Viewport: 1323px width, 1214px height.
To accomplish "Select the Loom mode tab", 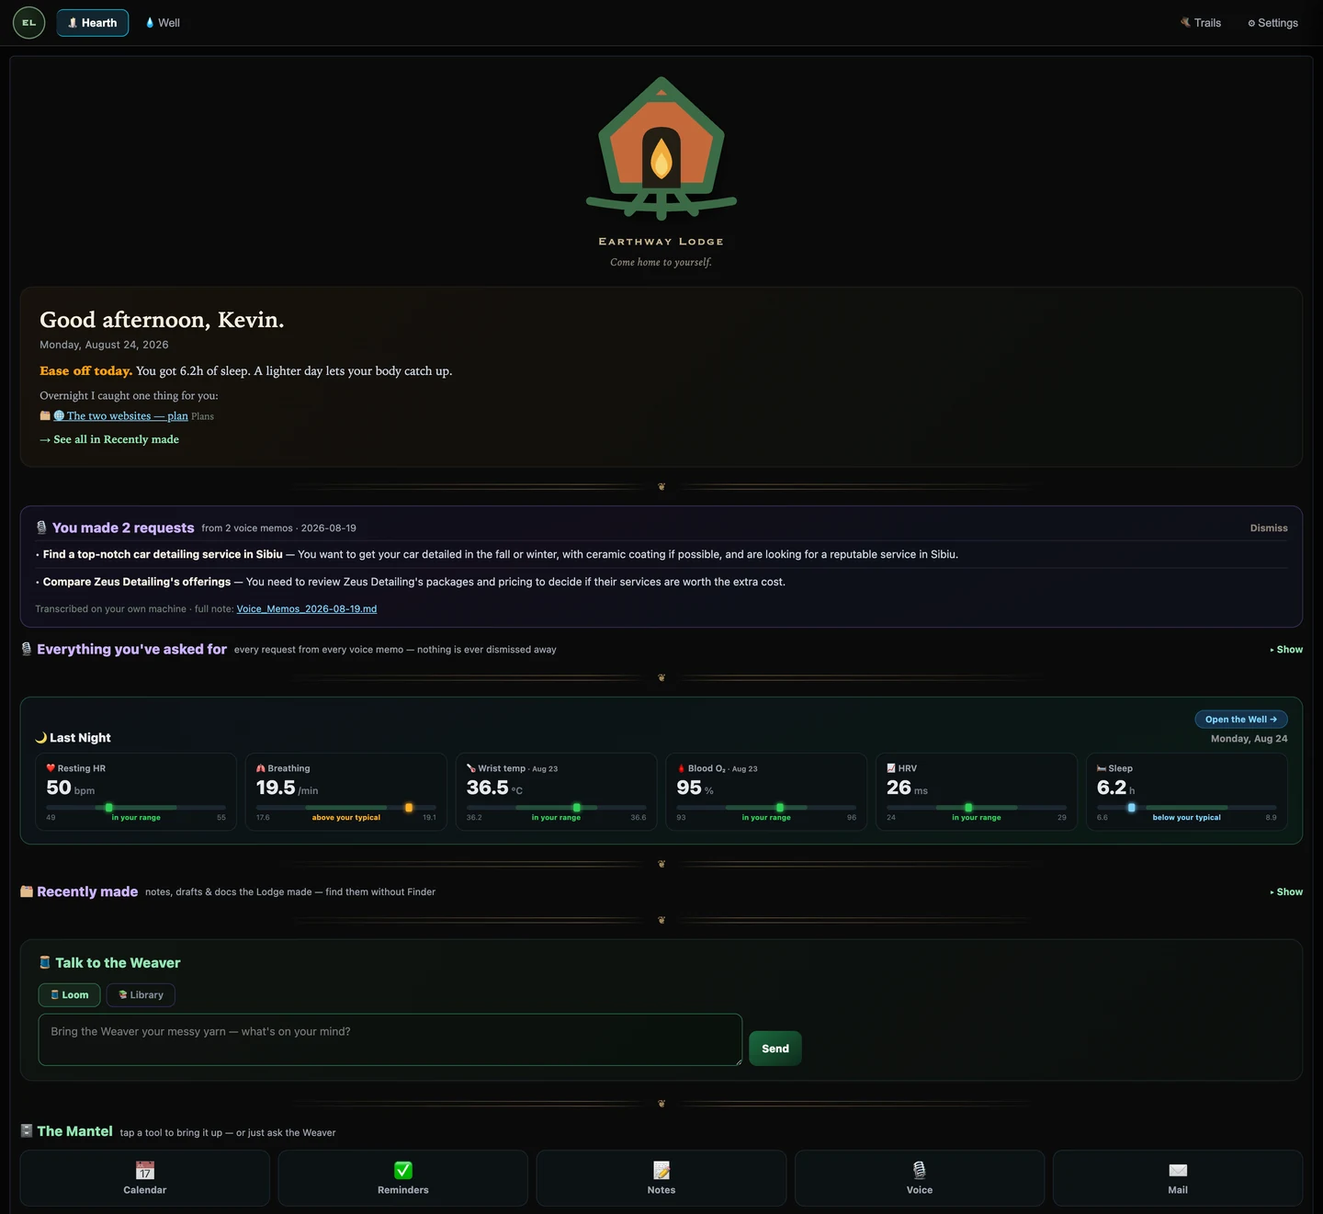I will [70, 995].
